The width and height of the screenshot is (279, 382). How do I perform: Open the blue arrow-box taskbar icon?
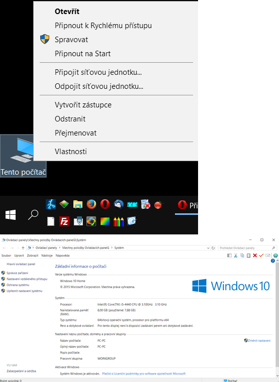[x=132, y=221]
